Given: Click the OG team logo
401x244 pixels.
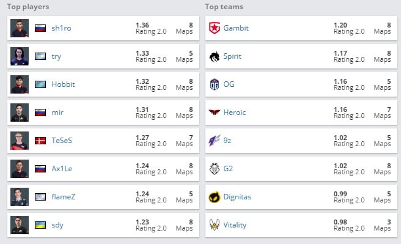Looking at the screenshot, I should [215, 84].
